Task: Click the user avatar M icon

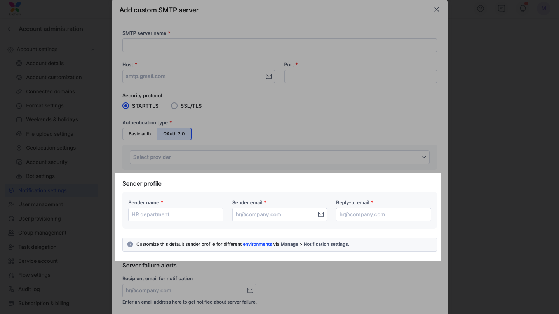Action: (x=543, y=9)
